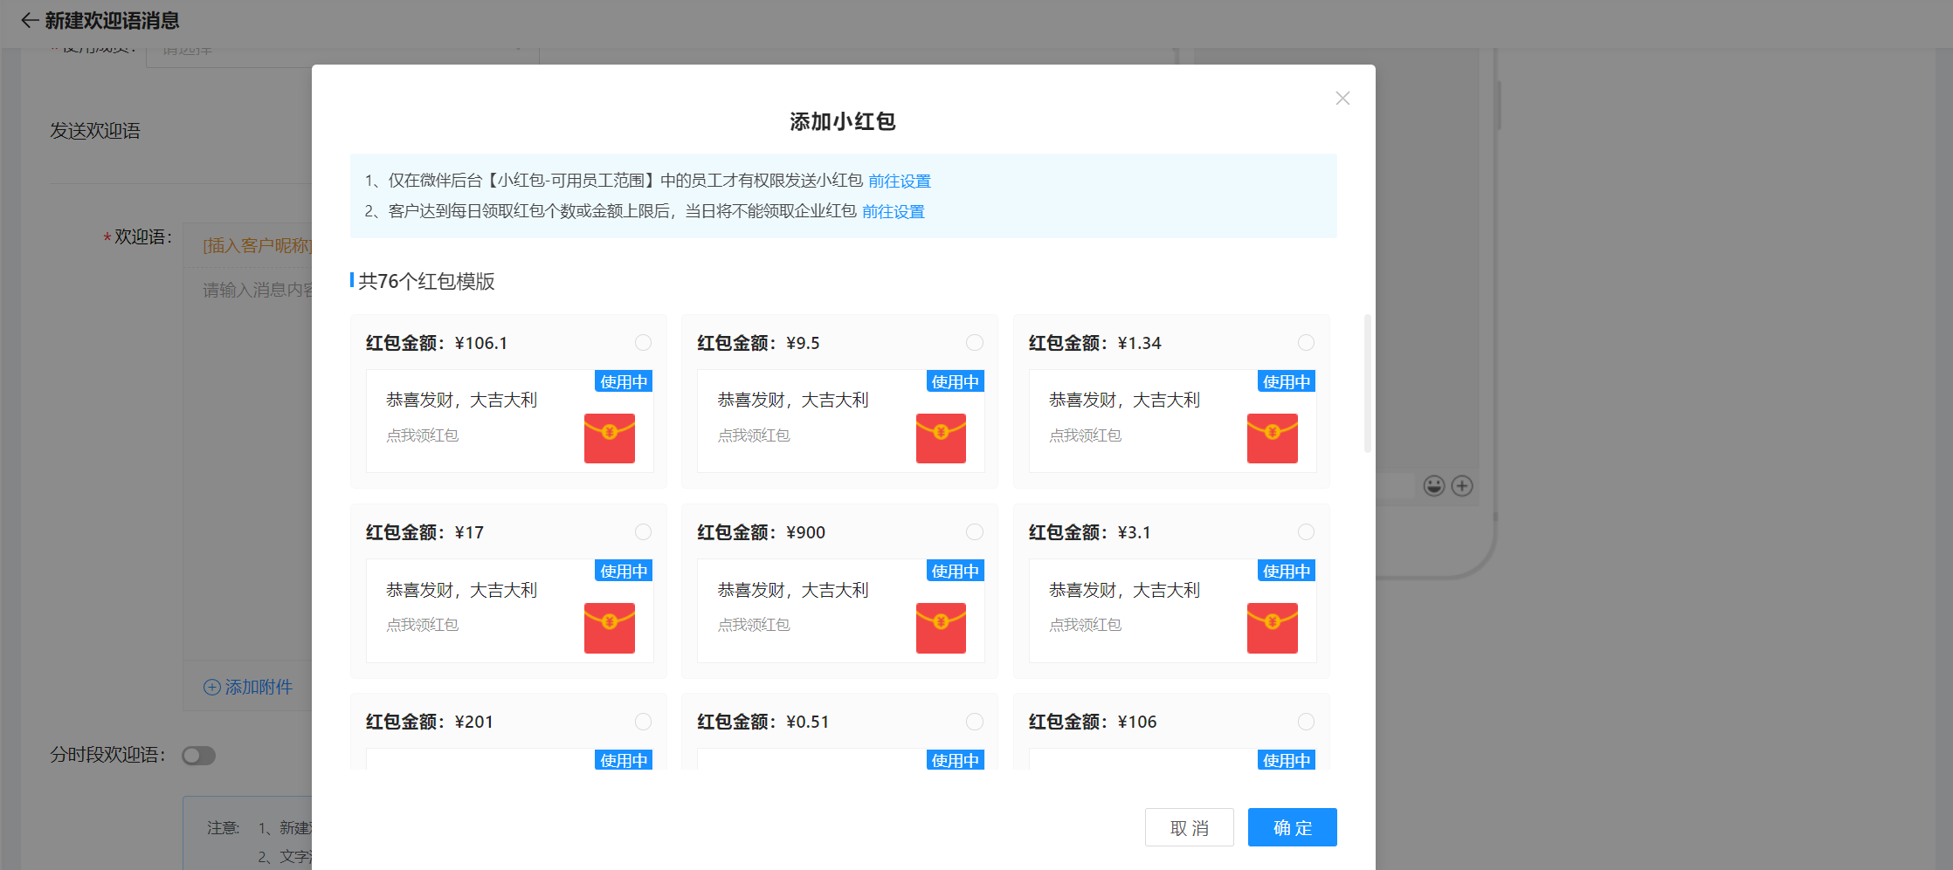The image size is (1953, 870).
Task: Click the 红包金额：¥106 label
Action: (x=1093, y=722)
